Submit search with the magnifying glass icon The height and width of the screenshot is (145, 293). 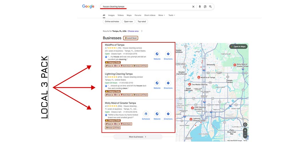[210, 7]
